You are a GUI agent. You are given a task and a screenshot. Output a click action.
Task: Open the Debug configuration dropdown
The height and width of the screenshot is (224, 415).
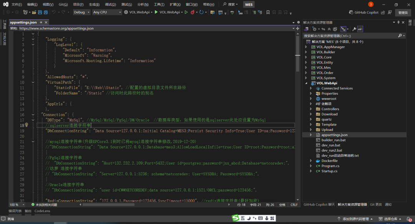point(81,12)
